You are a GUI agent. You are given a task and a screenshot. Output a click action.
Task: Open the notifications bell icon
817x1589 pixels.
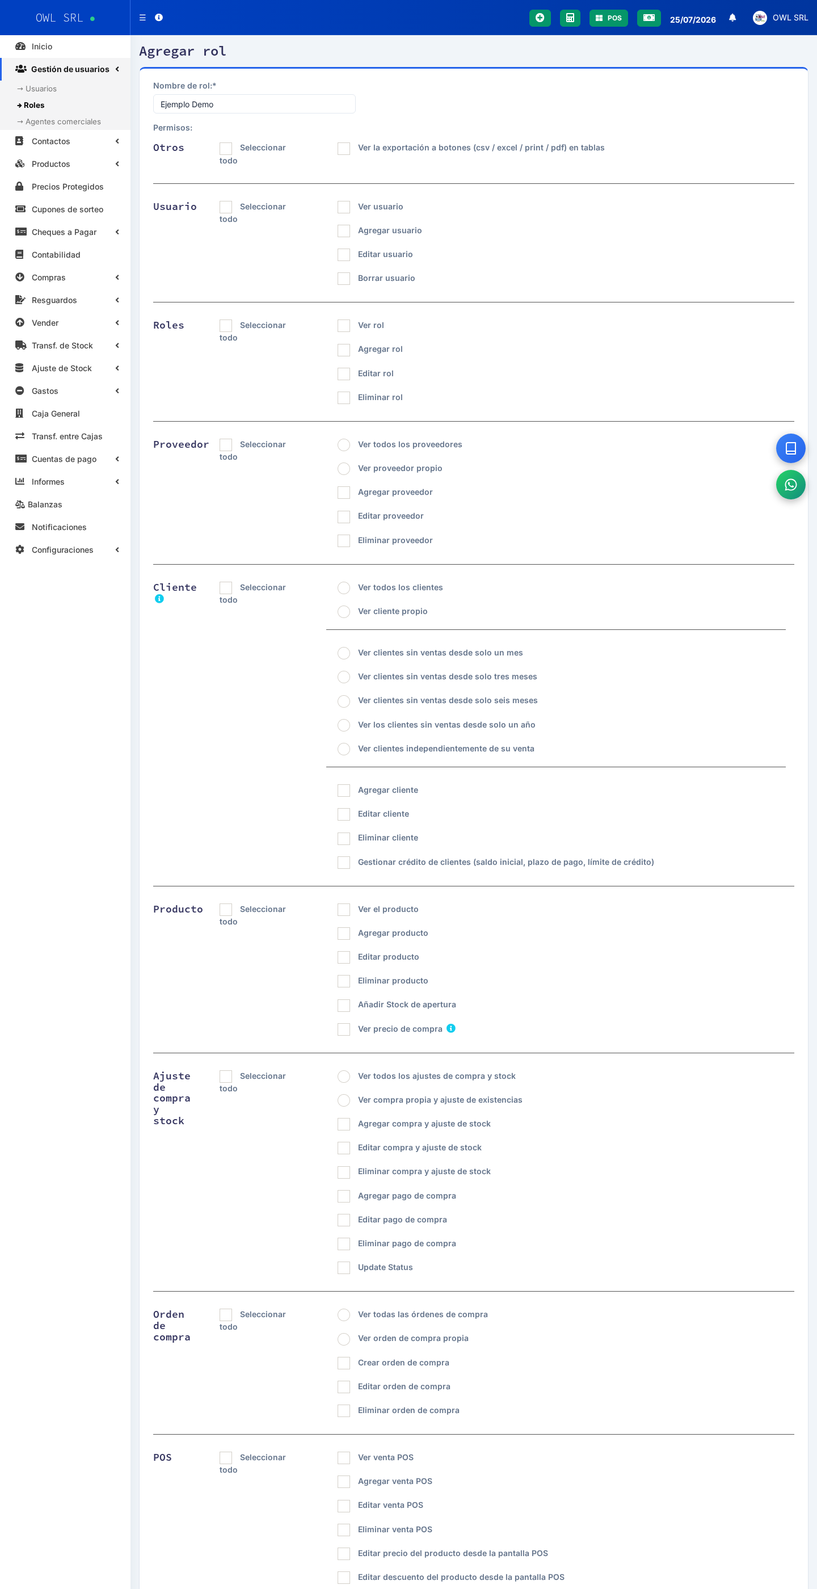(732, 17)
